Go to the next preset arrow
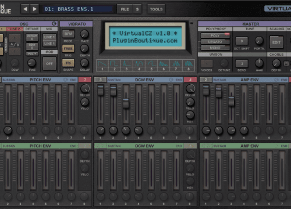Screen dimensions: 291x209 pyautogui.click(x=34, y=9)
